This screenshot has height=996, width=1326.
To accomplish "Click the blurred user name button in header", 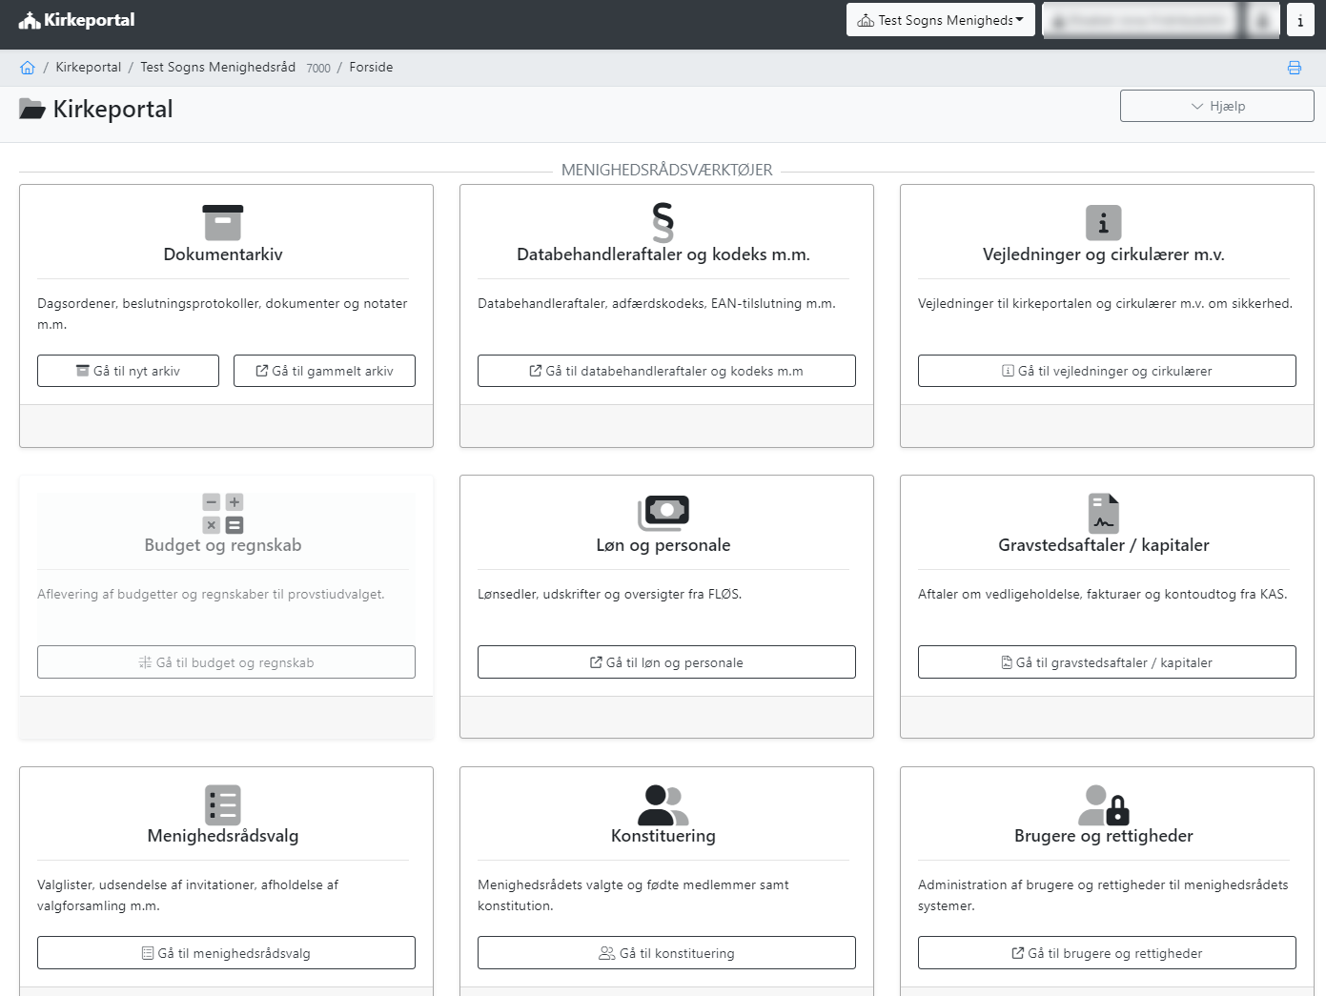I will (x=1139, y=20).
